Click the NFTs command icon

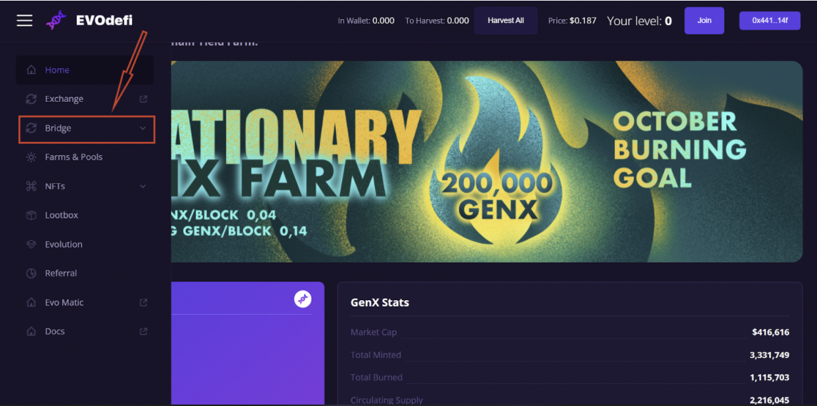click(31, 186)
